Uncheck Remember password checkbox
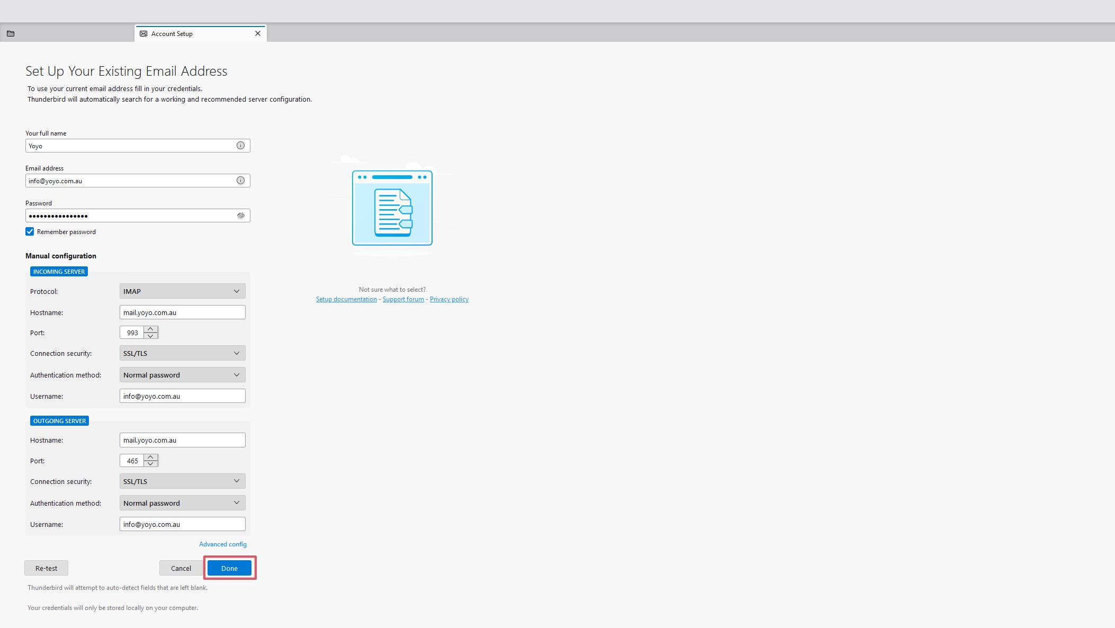The image size is (1115, 628). (x=30, y=231)
